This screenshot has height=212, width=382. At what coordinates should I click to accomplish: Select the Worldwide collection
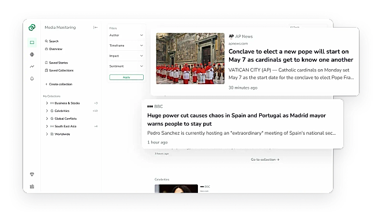[62, 134]
